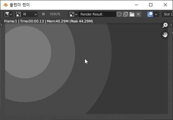Expand the left toolbar region arrow
The width and height of the screenshot is (173, 120).
point(1,25)
